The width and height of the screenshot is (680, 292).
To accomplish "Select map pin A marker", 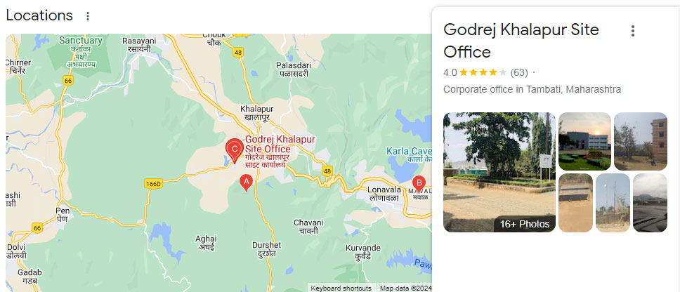I will tap(246, 182).
